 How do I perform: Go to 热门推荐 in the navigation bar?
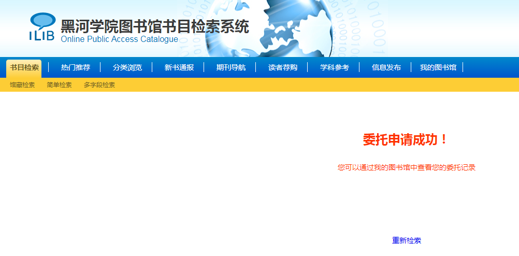click(75, 68)
